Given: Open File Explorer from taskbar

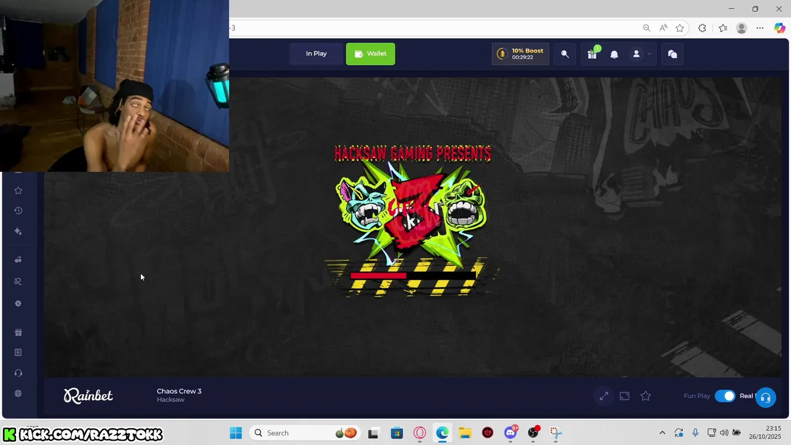Looking at the screenshot, I should (x=465, y=433).
